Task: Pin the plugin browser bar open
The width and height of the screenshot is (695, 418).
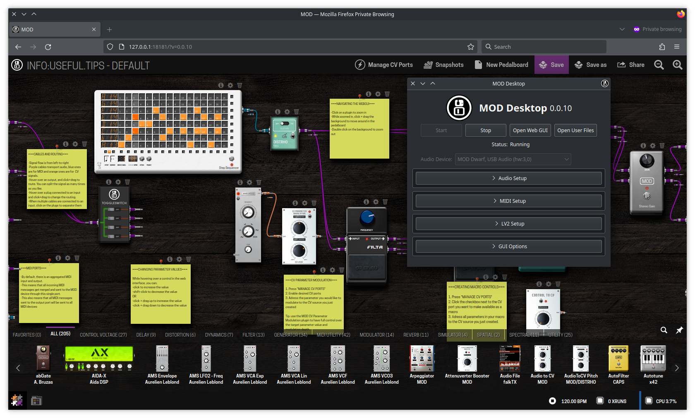Action: pyautogui.click(x=679, y=330)
